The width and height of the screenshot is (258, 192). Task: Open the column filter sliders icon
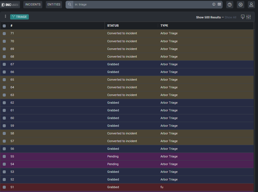click(249, 17)
